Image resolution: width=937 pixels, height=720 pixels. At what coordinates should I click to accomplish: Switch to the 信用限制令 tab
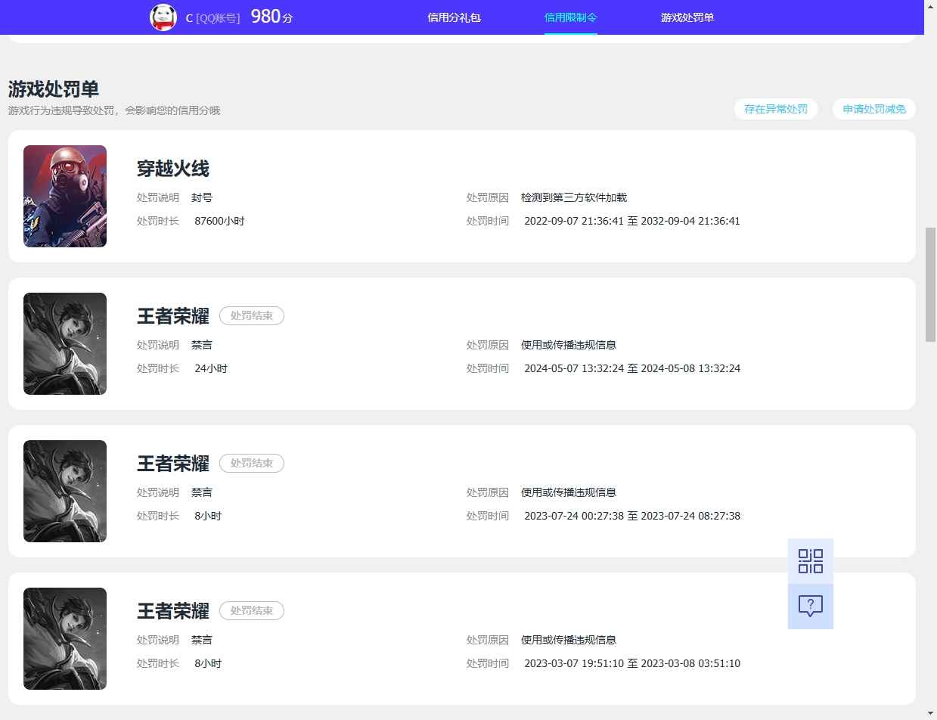[x=571, y=17]
